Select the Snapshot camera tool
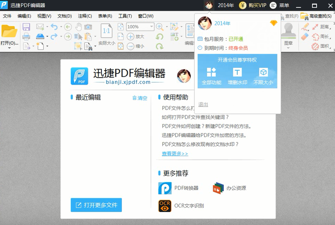This screenshot has width=335, height=225. (88, 27)
